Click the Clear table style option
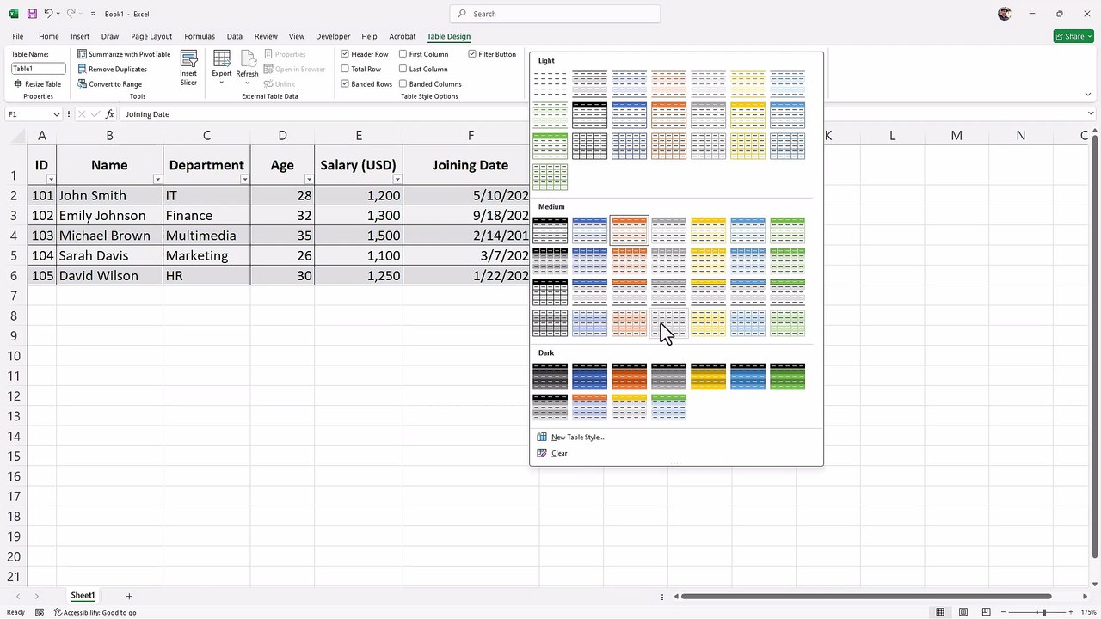Screen dimensions: 1101x619 [x=551, y=453]
